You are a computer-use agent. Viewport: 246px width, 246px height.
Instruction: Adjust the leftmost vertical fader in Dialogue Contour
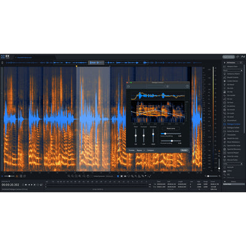point(135,136)
